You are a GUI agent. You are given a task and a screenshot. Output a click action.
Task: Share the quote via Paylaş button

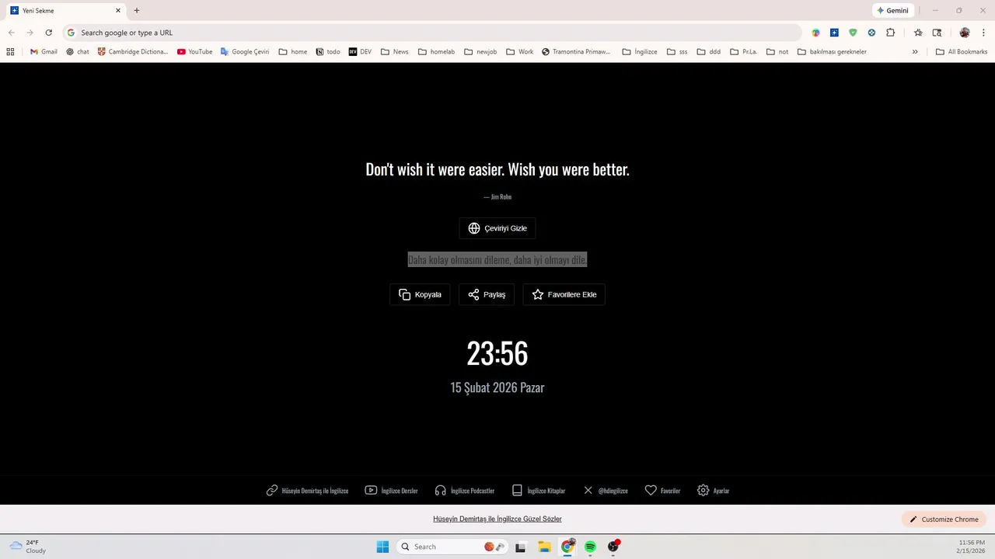pos(487,294)
